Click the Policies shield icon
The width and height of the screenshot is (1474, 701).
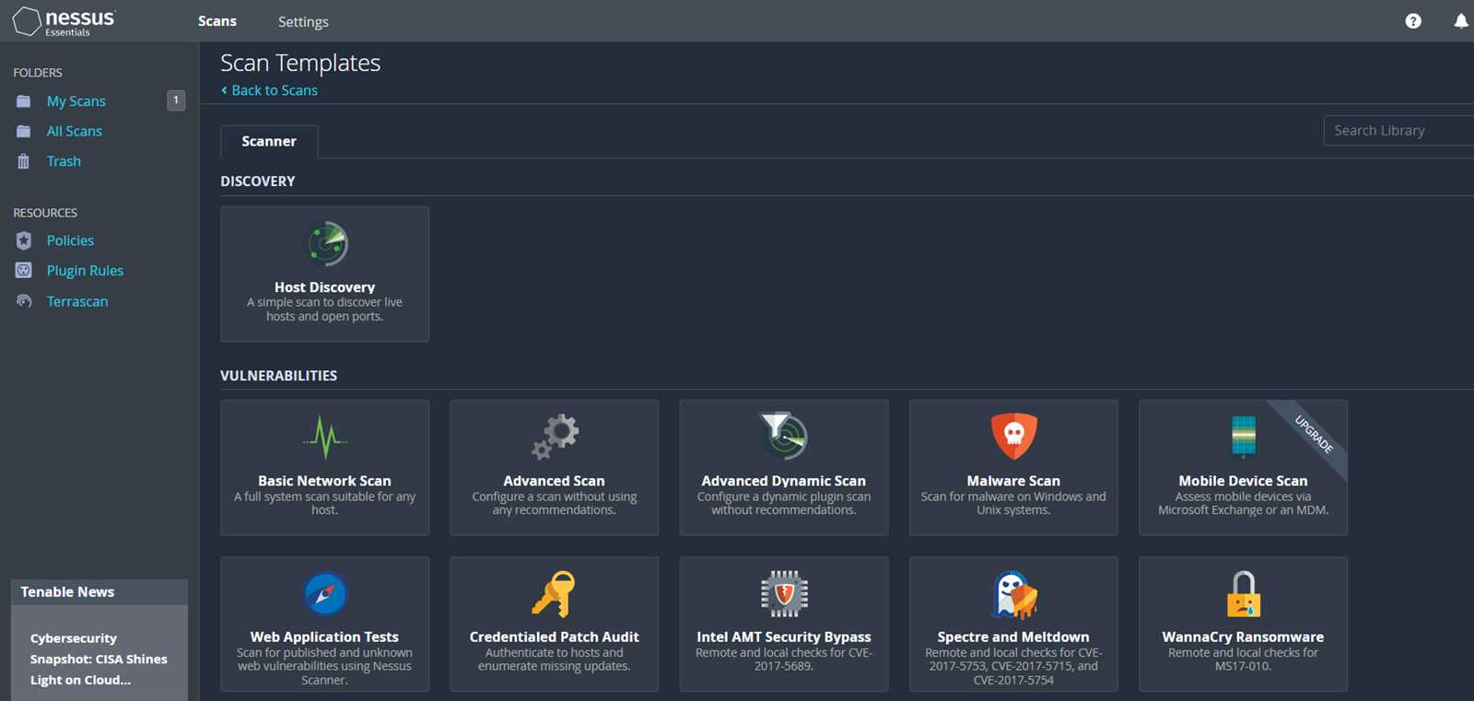click(x=24, y=240)
